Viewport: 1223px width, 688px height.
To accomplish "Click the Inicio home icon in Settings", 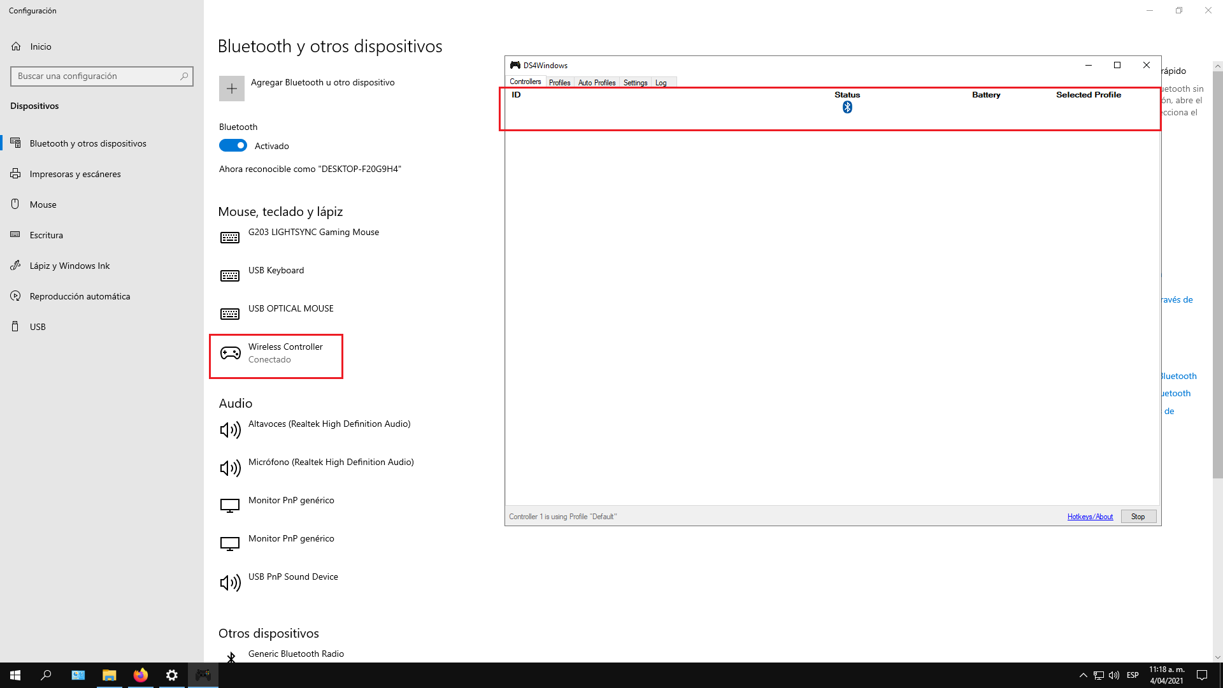I will pos(16,47).
